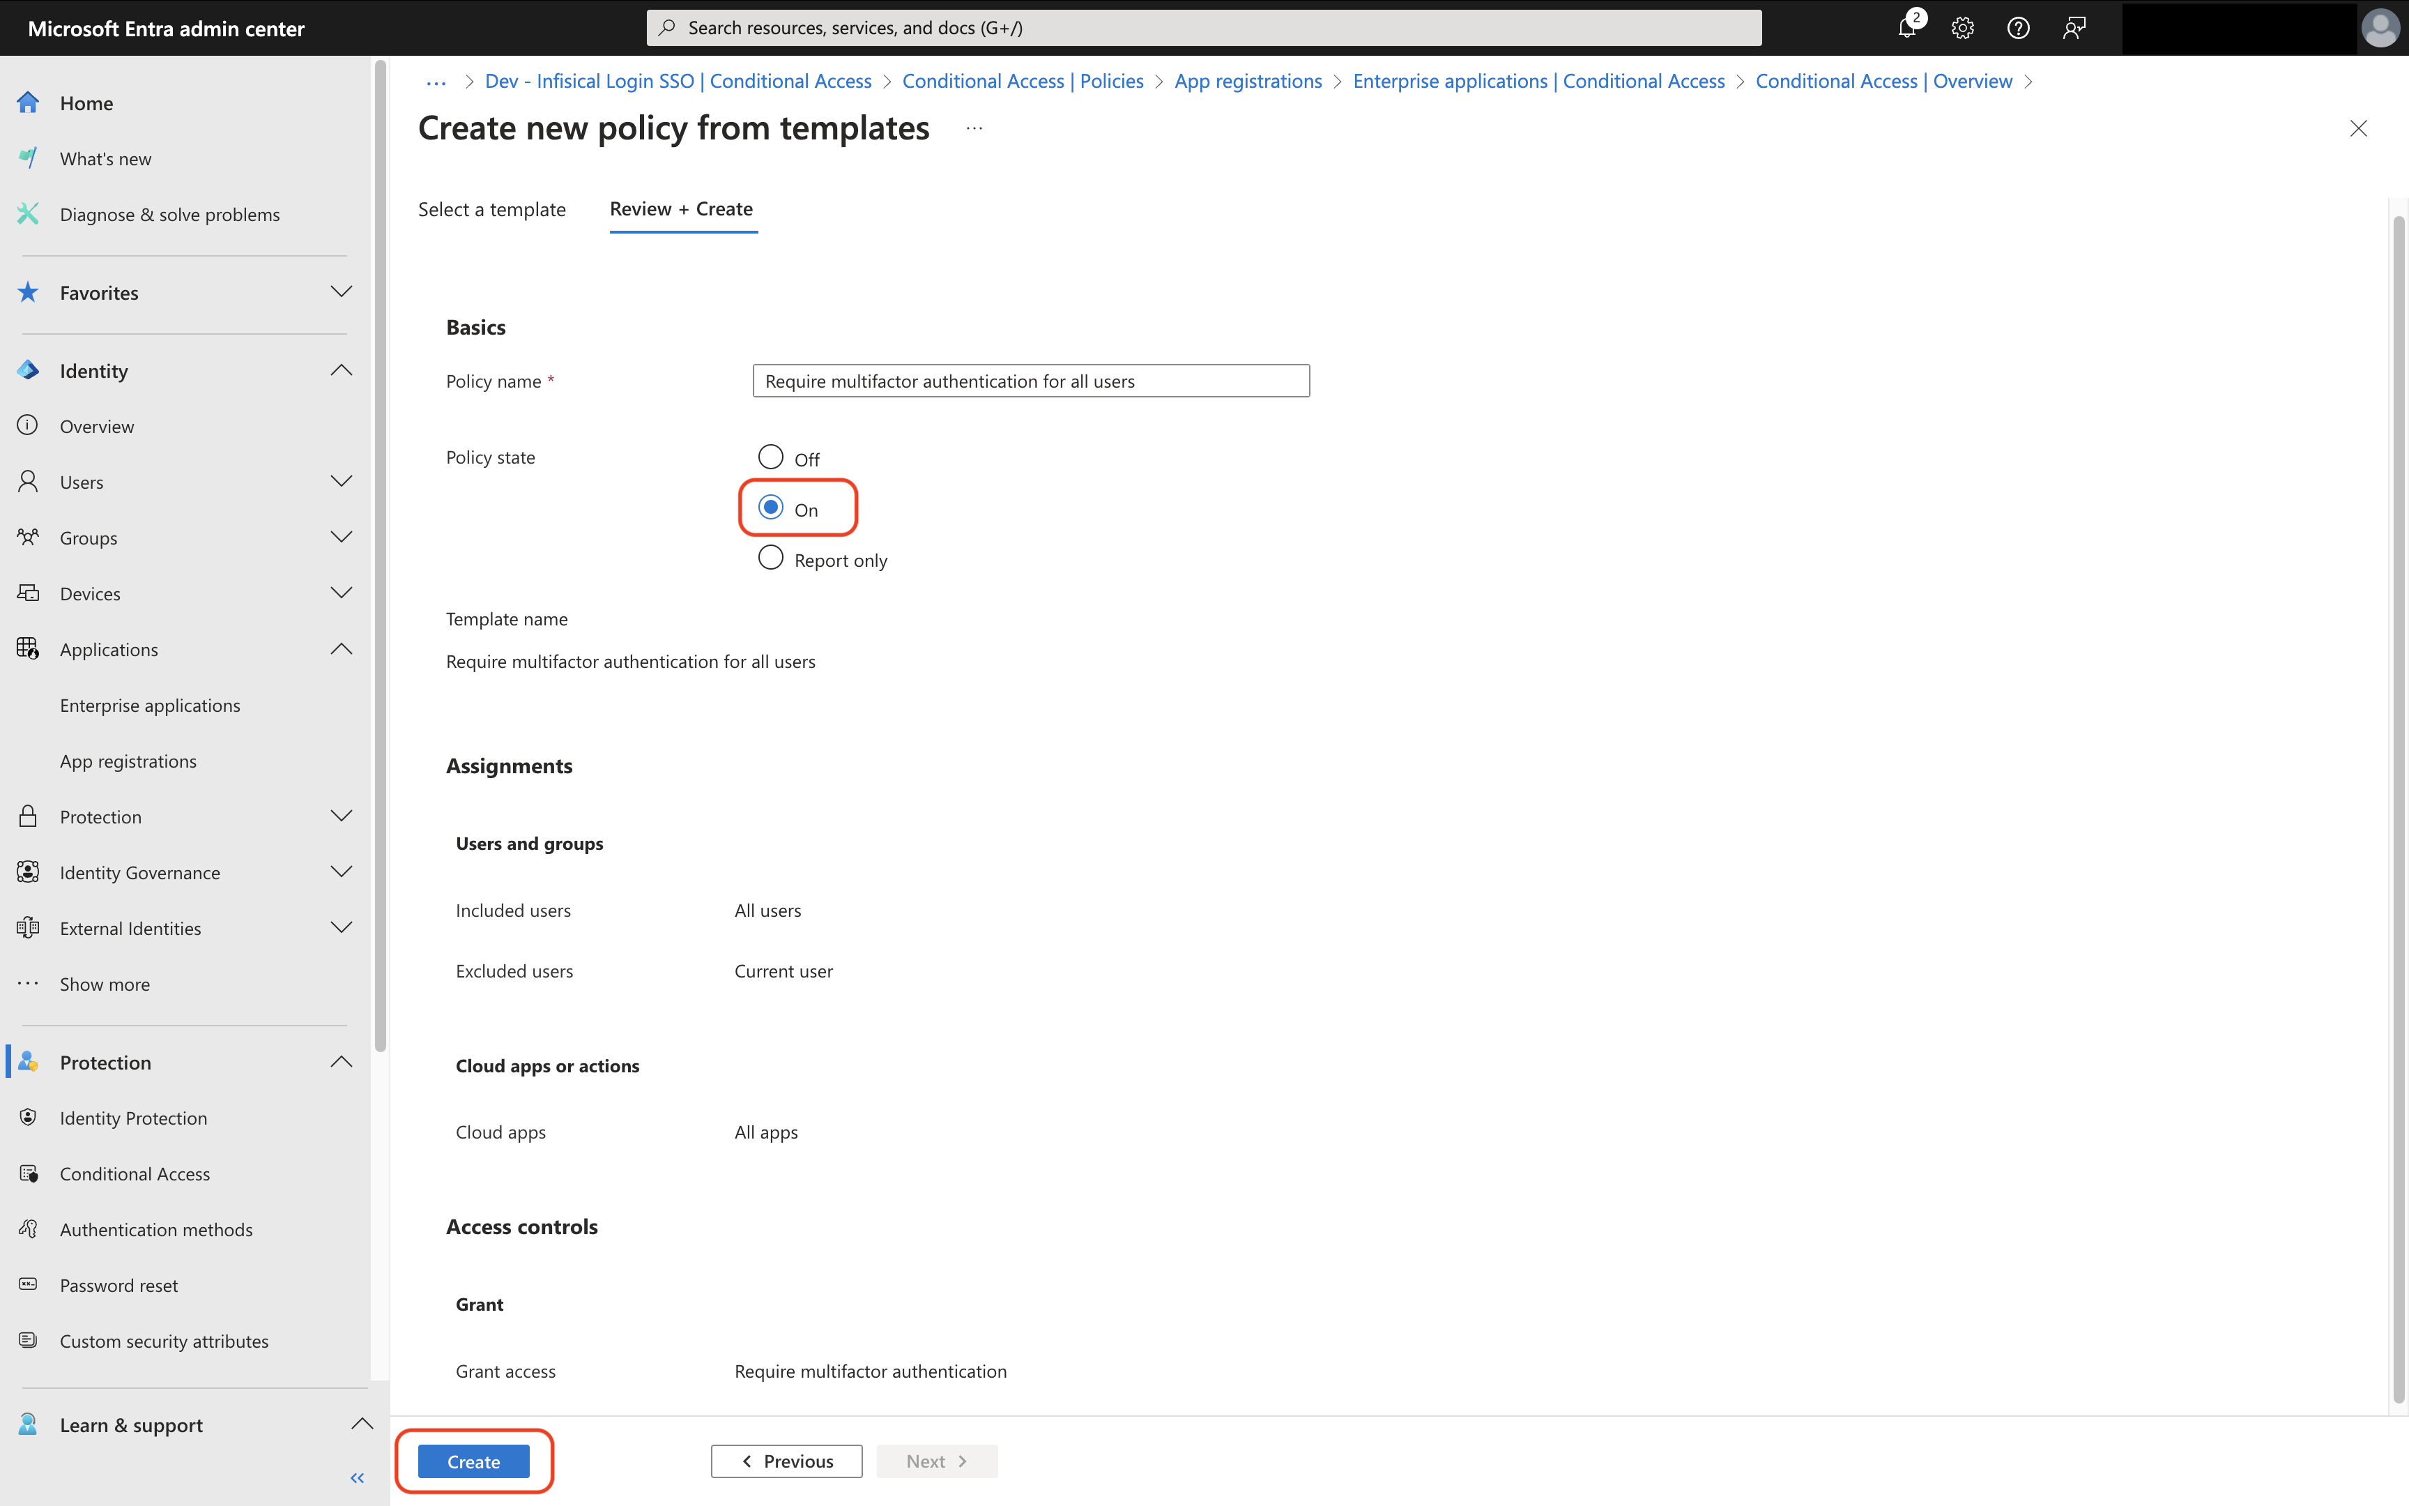Click the Identity Protection shield icon
2409x1506 pixels.
tap(28, 1118)
